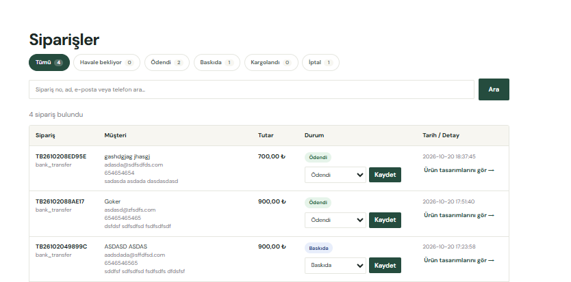The height and width of the screenshot is (282, 571).
Task: Show cancelled orders via İptal tab
Action: pos(320,63)
